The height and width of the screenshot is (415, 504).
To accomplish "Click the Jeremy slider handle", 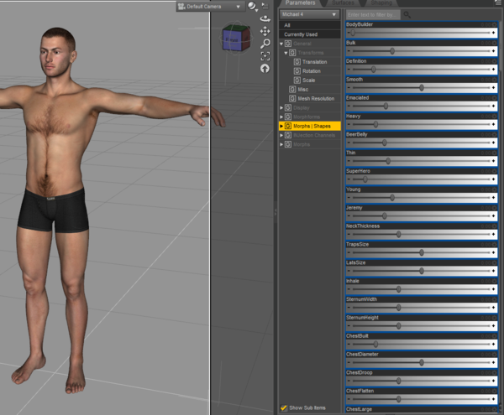I will coord(385,215).
